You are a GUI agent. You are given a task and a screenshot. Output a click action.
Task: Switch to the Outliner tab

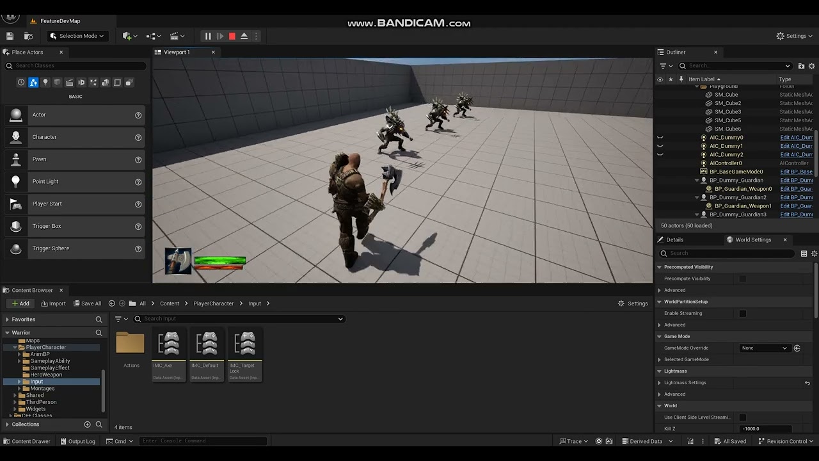tap(676, 52)
